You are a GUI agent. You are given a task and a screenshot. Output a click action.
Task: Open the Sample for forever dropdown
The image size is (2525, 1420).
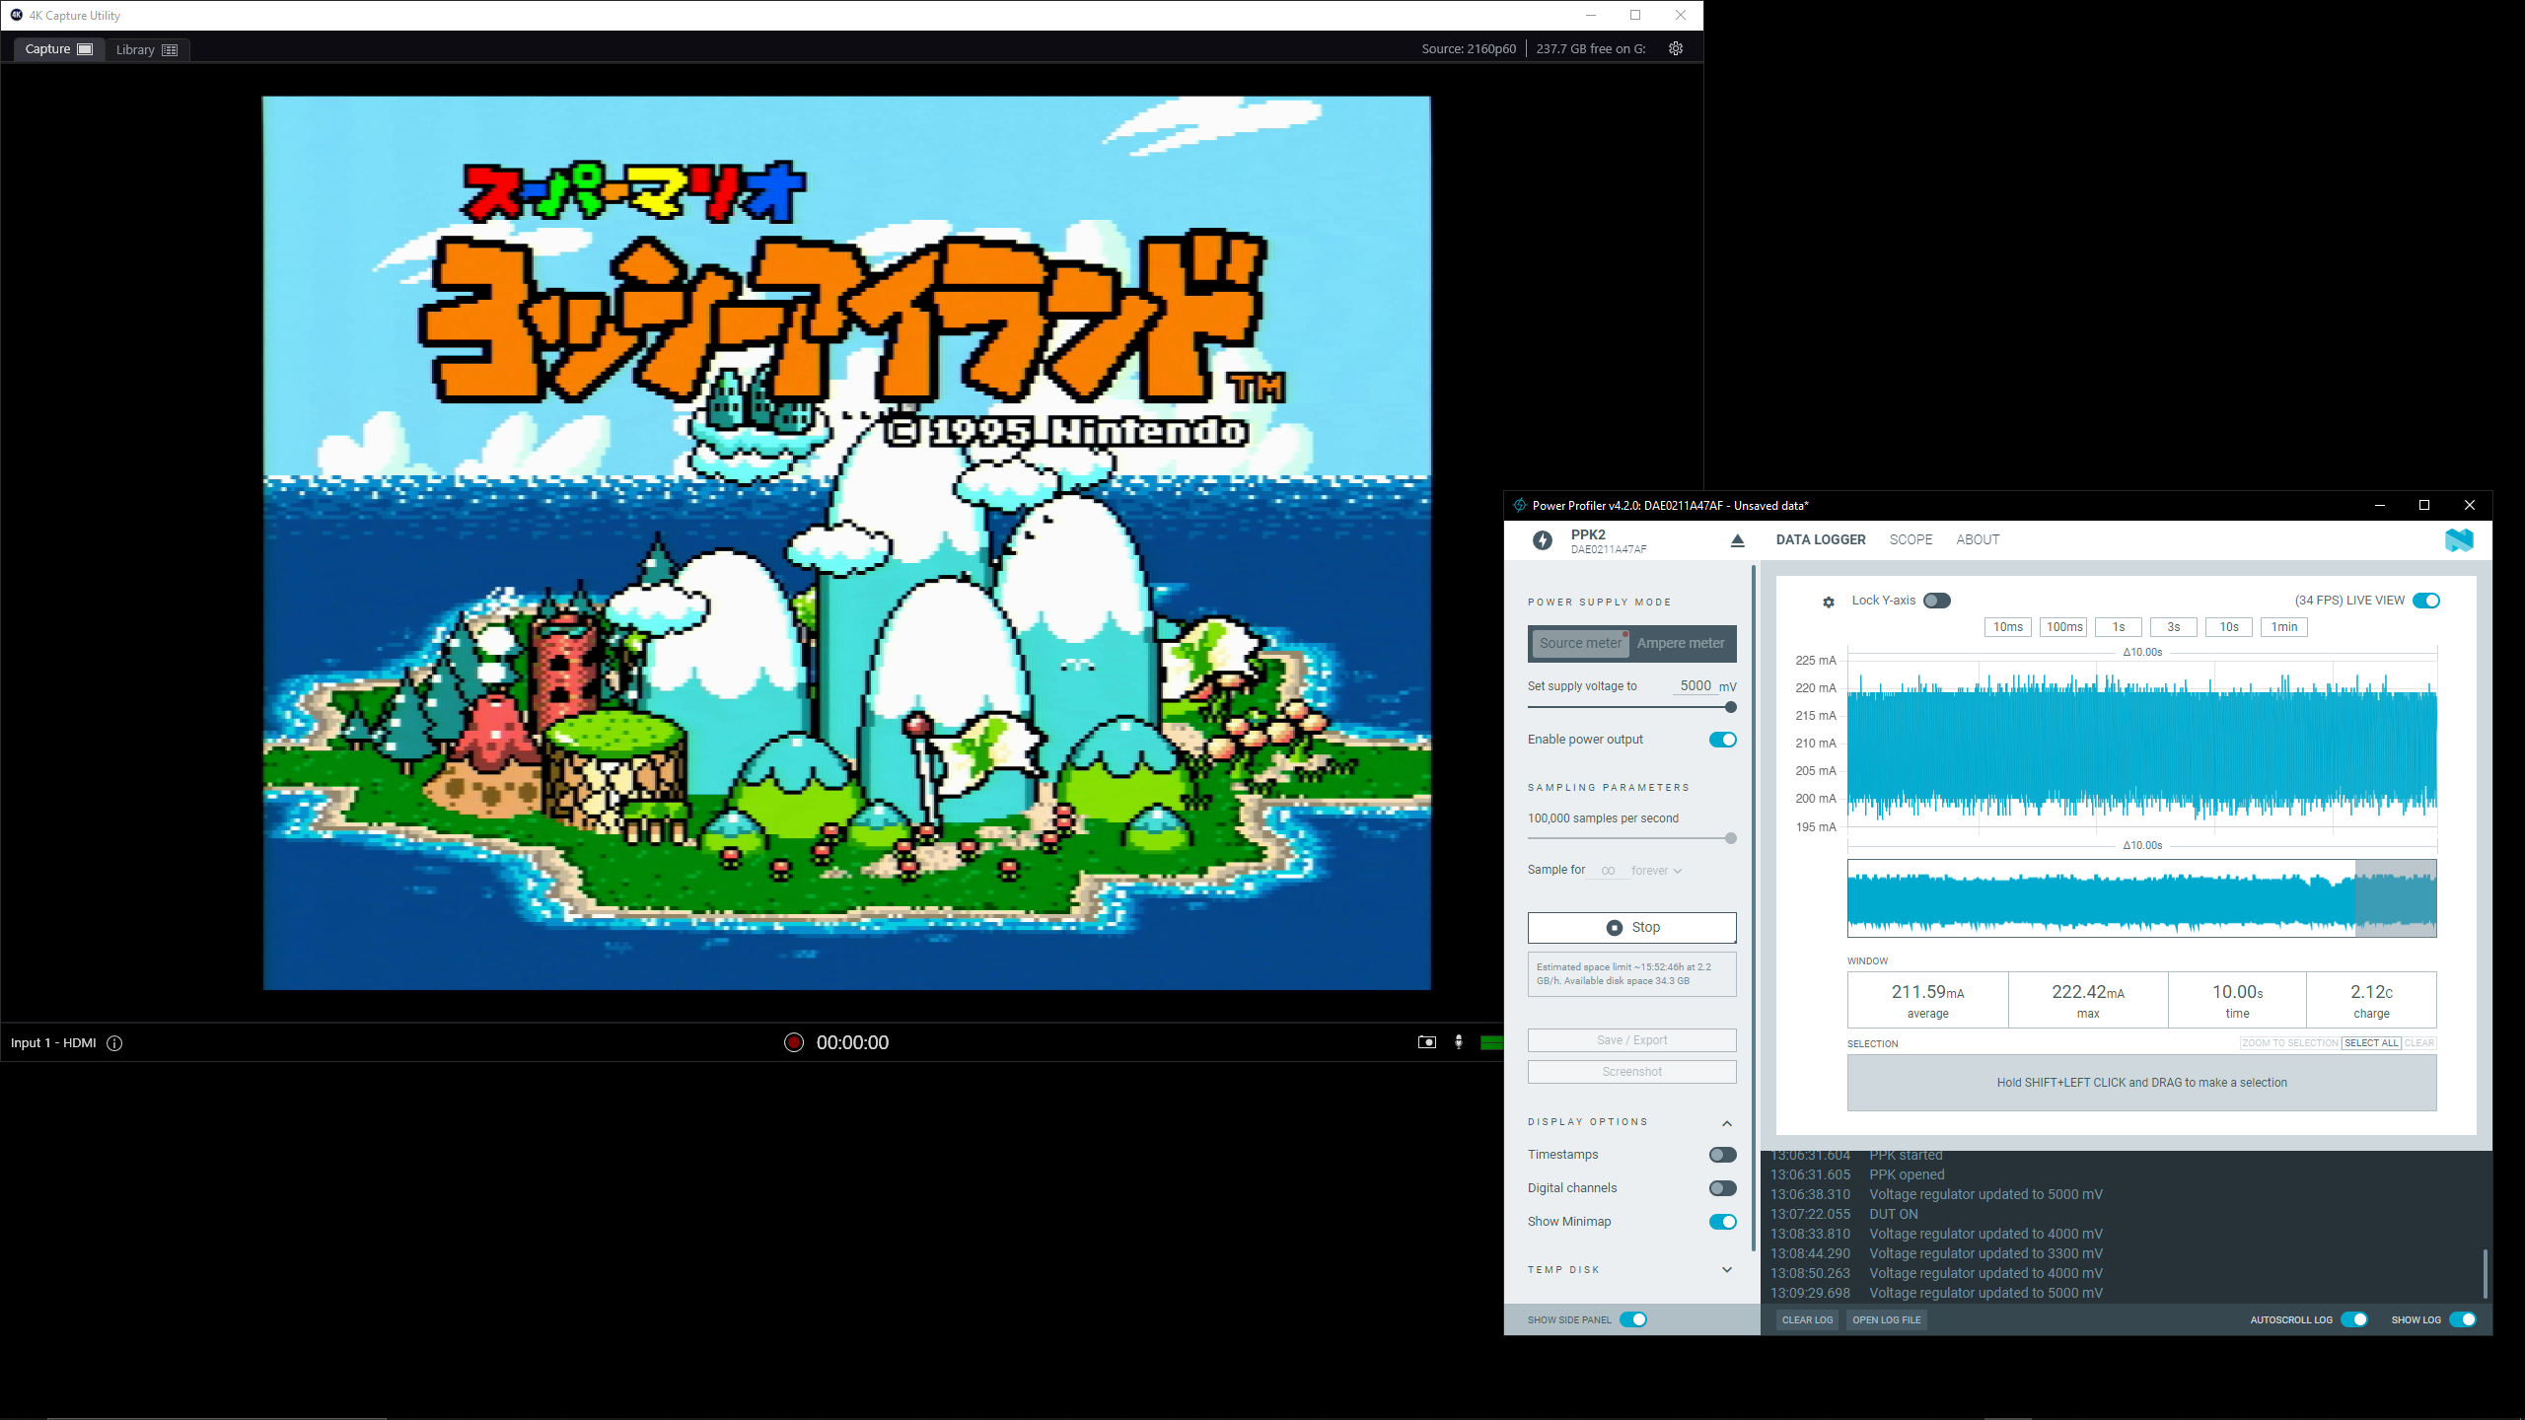pyautogui.click(x=1656, y=871)
